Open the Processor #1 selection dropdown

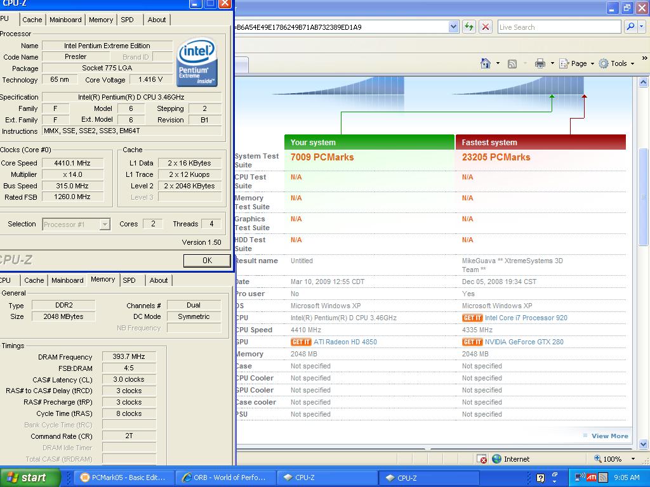[x=105, y=224]
